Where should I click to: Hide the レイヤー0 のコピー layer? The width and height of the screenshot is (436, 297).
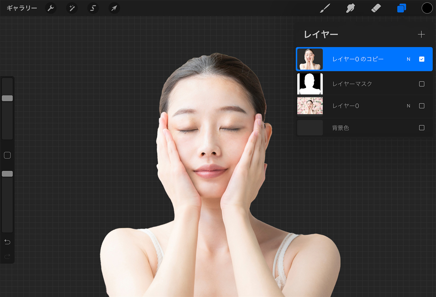pyautogui.click(x=422, y=59)
